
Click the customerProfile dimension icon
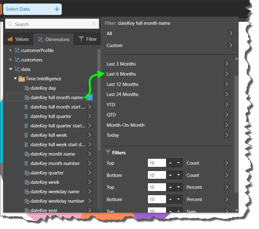coord(17,50)
